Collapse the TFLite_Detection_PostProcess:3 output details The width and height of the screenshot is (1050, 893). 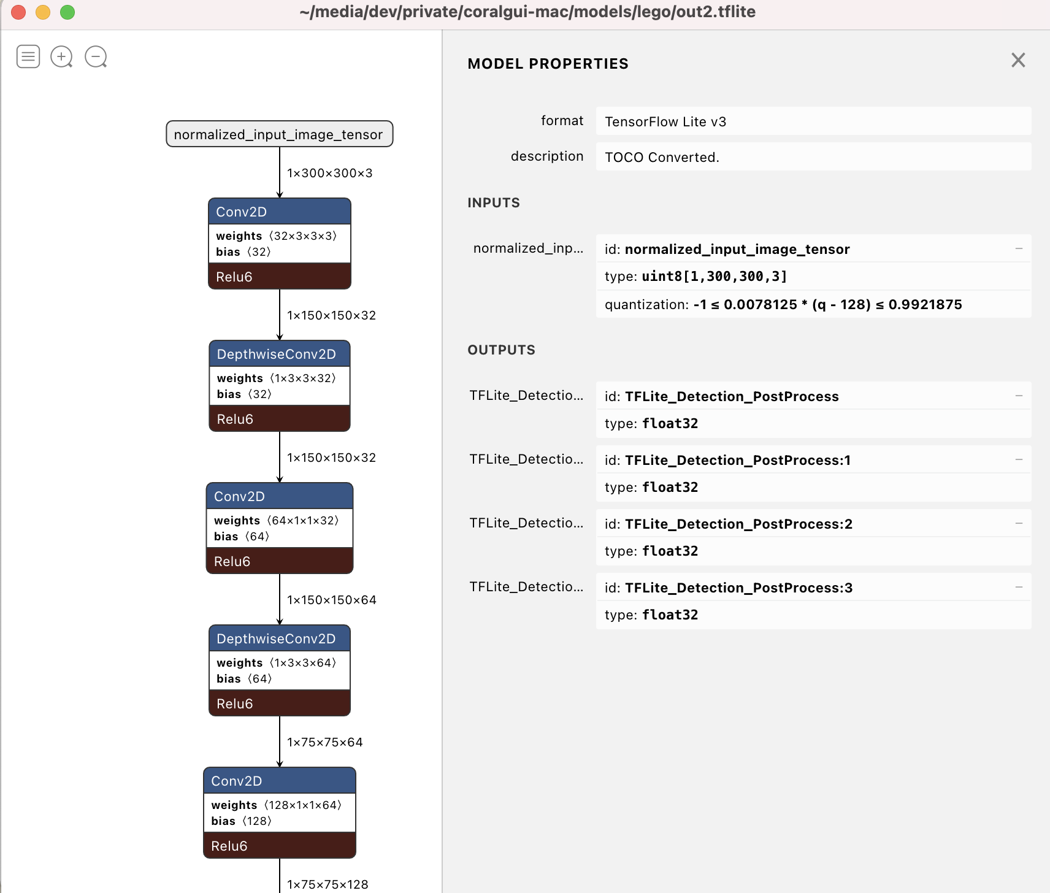pyautogui.click(x=1019, y=587)
